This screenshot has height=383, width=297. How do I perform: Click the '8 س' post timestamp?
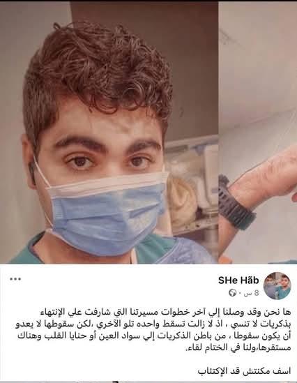point(252,292)
